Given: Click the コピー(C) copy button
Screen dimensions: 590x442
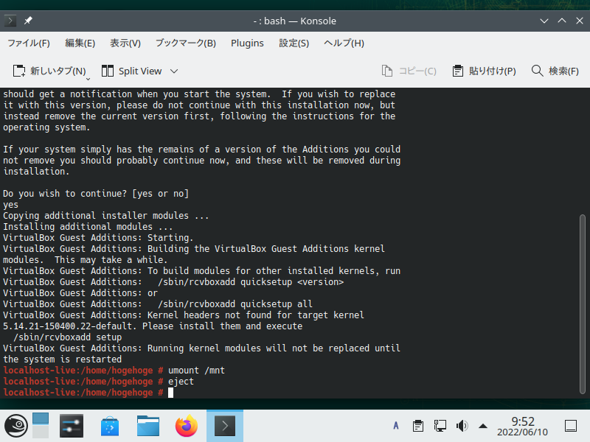Looking at the screenshot, I should click(409, 71).
